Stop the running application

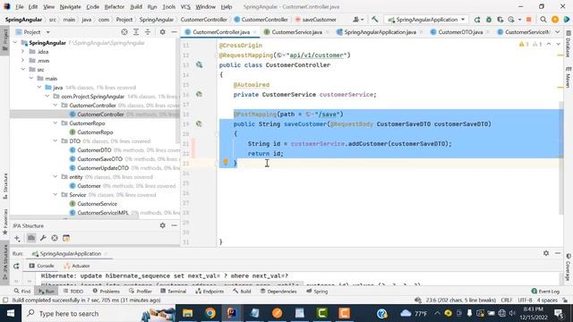point(528,20)
